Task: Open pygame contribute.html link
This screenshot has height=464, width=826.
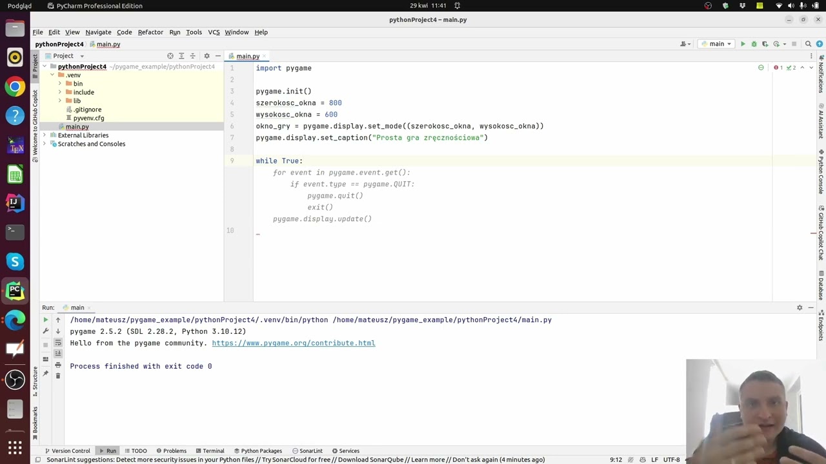Action: point(294,343)
